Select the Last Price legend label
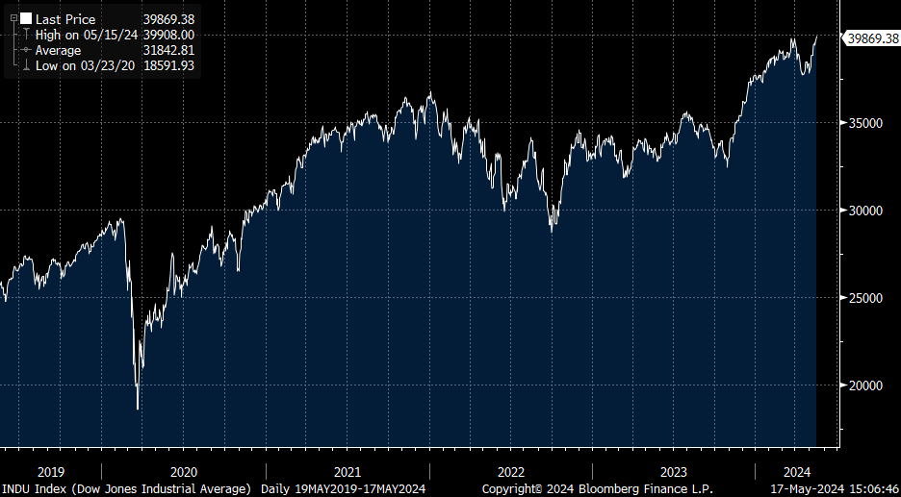 click(66, 19)
